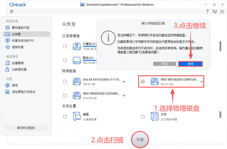
Task: Check the 影视 (E:) checkbox
Action: click(65, 60)
